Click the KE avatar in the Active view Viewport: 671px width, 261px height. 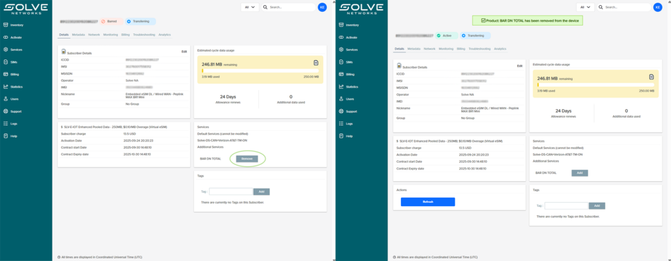click(x=658, y=7)
